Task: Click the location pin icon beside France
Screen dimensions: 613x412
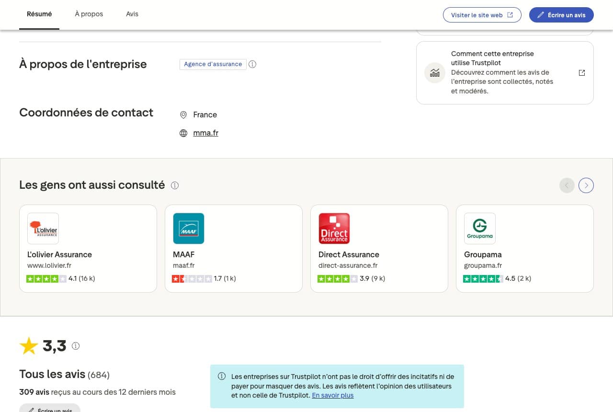Action: (183, 115)
